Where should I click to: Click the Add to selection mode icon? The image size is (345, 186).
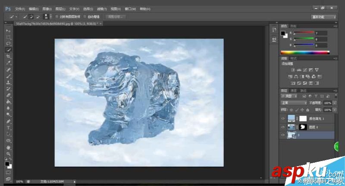(31, 17)
